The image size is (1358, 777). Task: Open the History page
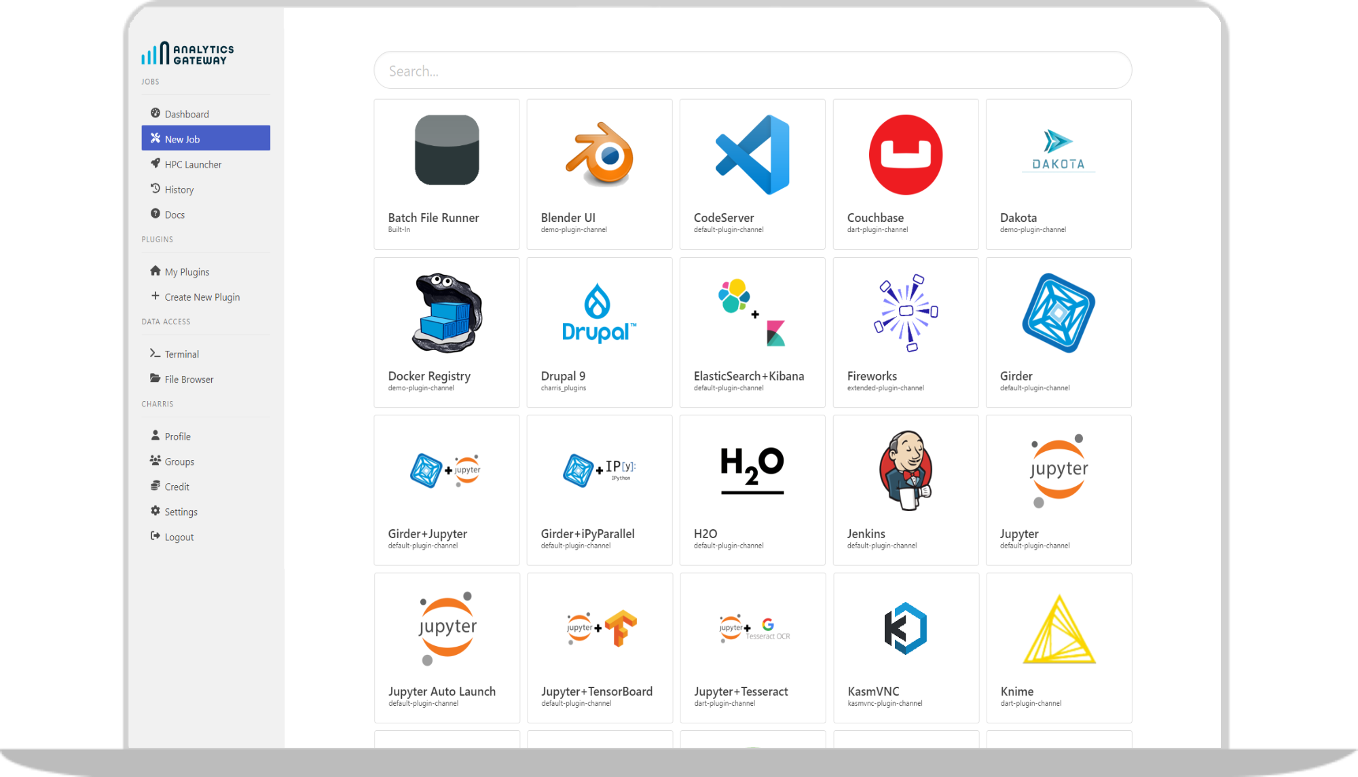tap(206, 189)
